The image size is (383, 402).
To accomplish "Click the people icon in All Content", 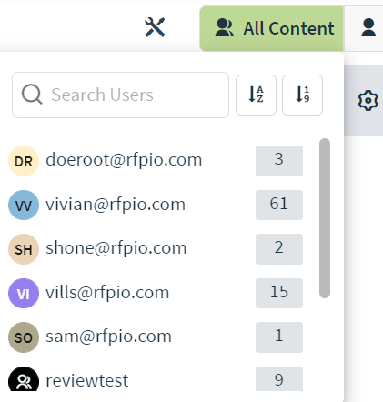I will pos(224,28).
